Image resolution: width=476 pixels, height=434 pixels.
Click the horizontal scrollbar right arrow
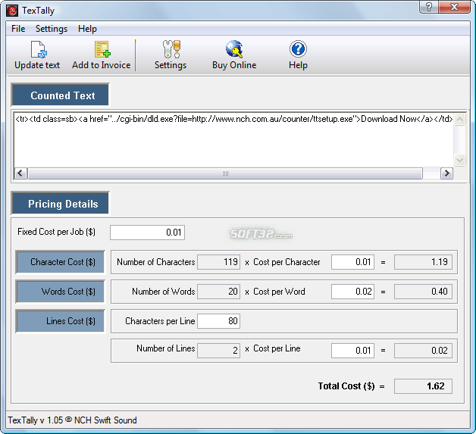pos(446,173)
